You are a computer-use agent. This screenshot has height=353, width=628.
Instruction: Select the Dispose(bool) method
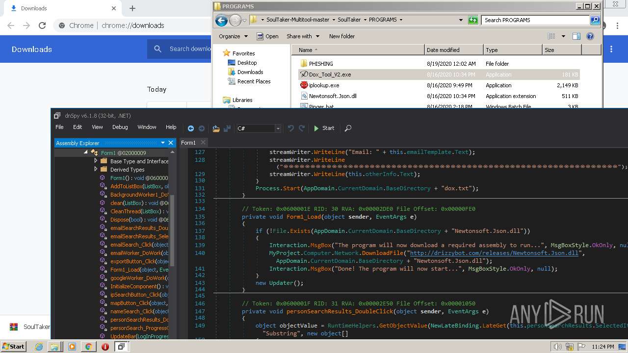[x=134, y=220]
